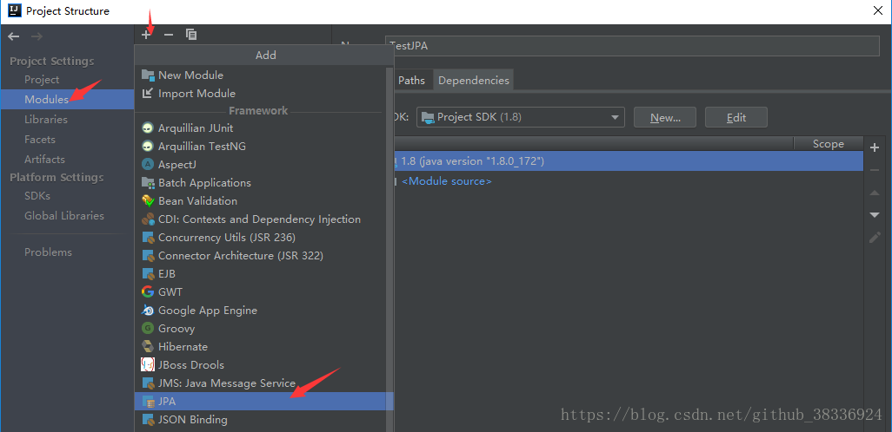Click the Groovy framework icon

148,328
